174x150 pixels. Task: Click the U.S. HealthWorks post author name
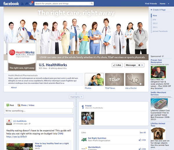[x=20, y=121]
